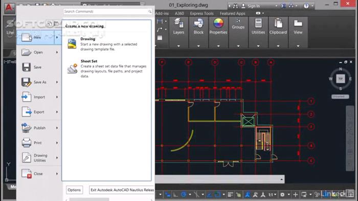Expand the Open submenu arrow
The width and height of the screenshot is (358, 201).
tap(57, 52)
